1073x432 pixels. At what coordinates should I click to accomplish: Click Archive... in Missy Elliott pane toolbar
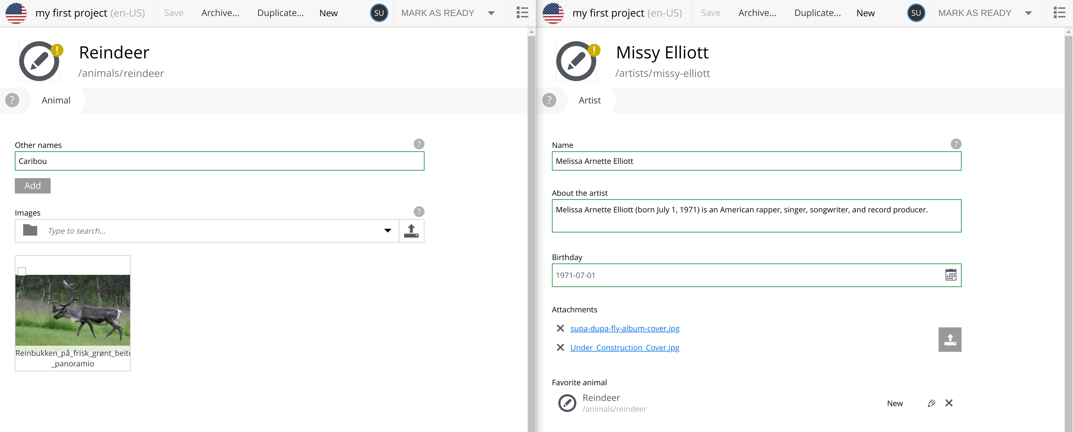757,13
